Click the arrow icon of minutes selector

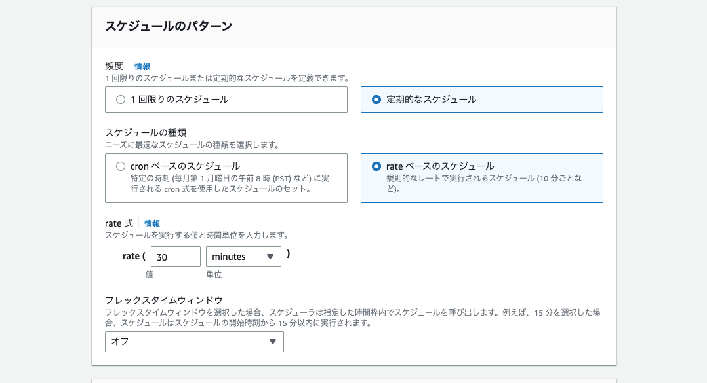[x=270, y=257]
